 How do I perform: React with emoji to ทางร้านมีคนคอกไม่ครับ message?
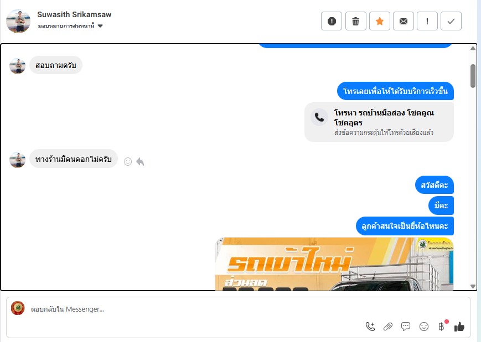[x=128, y=161]
